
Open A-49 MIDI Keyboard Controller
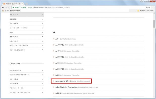(x=67, y=51)
